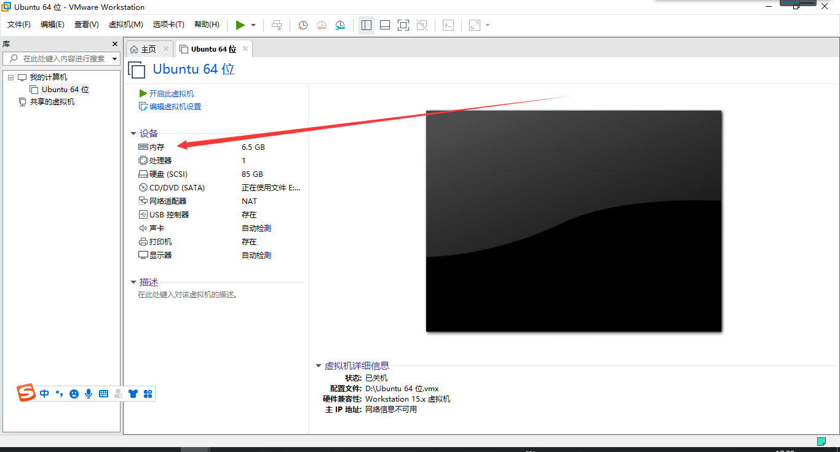Open the power options dropdown arrow

point(253,25)
